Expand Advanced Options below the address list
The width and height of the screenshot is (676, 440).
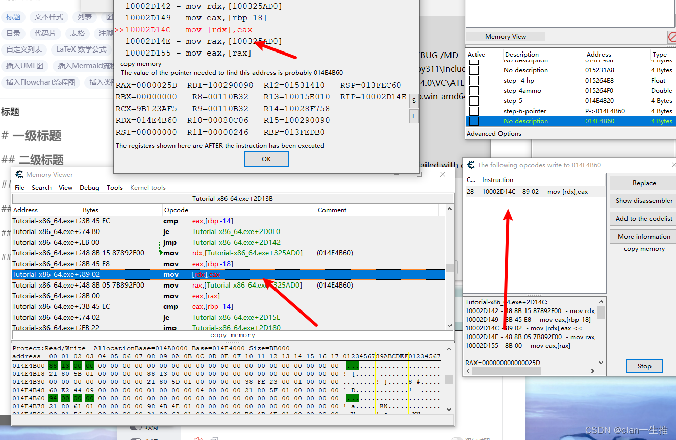tap(493, 133)
